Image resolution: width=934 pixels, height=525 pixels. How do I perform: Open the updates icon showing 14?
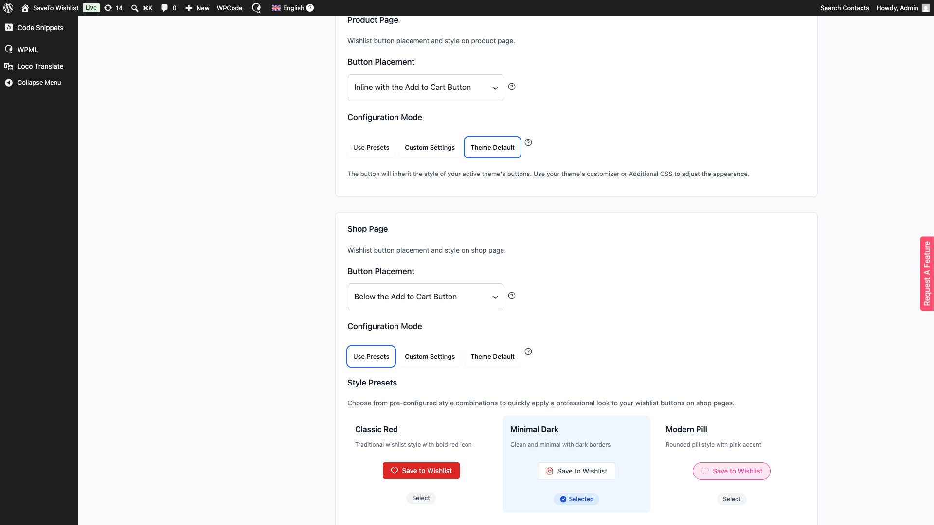pyautogui.click(x=108, y=8)
